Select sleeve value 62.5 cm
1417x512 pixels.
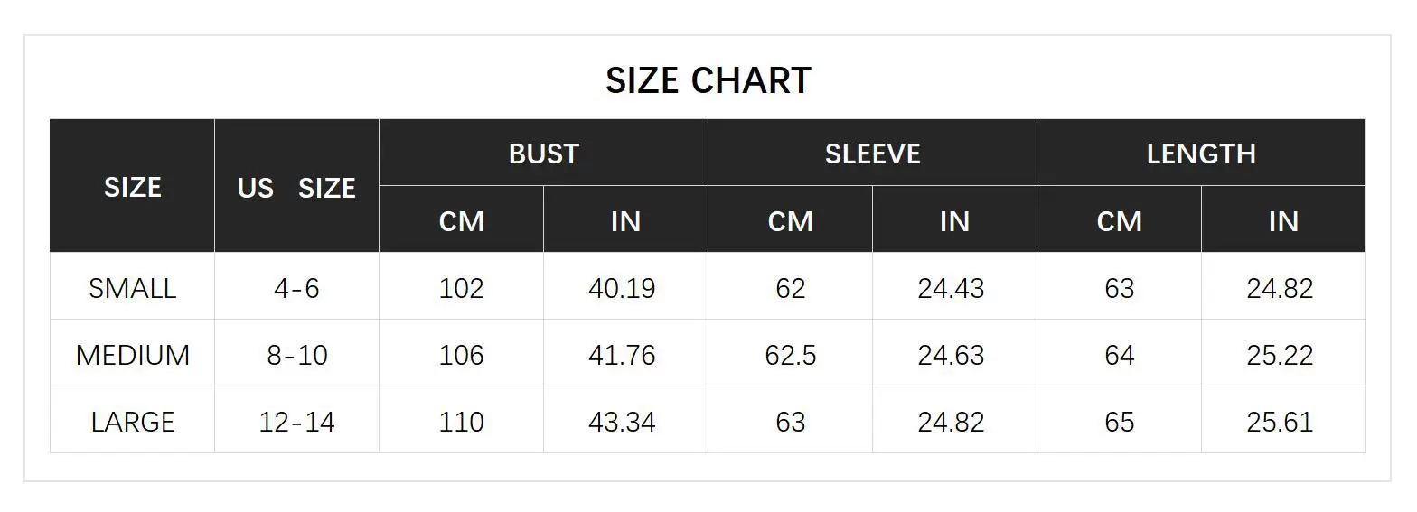click(790, 355)
